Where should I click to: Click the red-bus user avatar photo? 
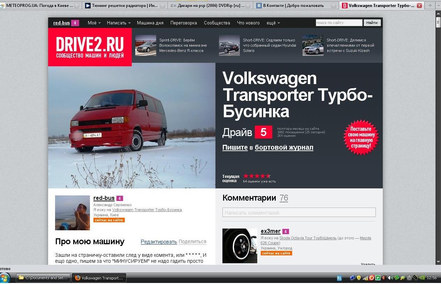[73, 213]
